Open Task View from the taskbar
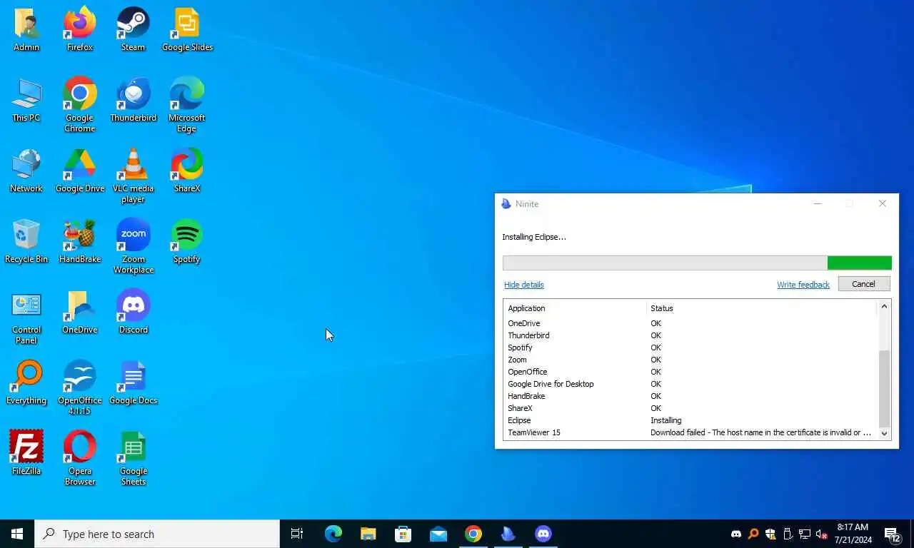Image resolution: width=914 pixels, height=548 pixels. point(297,534)
